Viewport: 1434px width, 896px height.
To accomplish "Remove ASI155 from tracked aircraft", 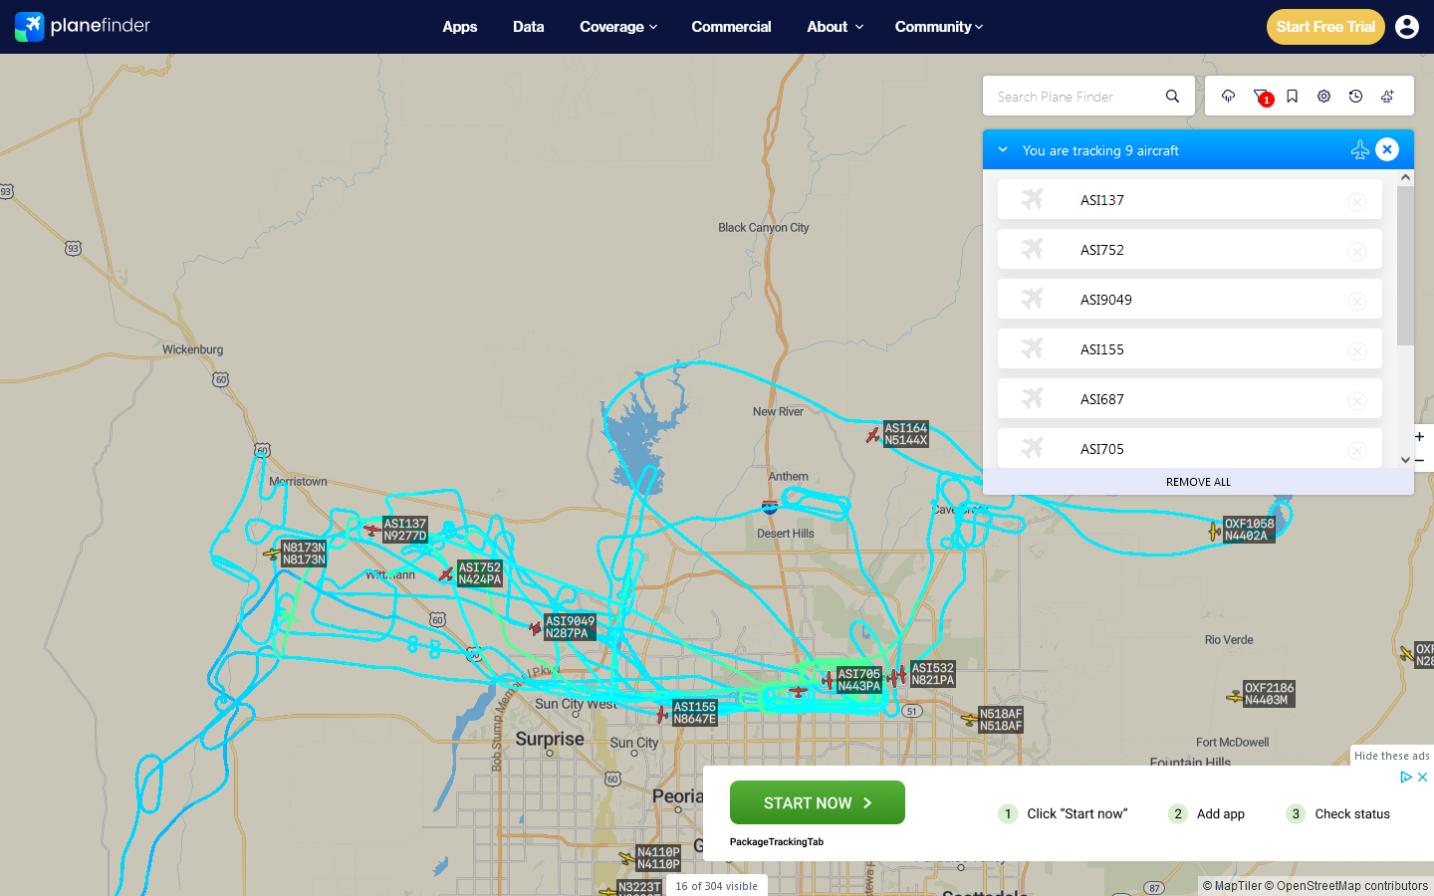I will [x=1356, y=350].
